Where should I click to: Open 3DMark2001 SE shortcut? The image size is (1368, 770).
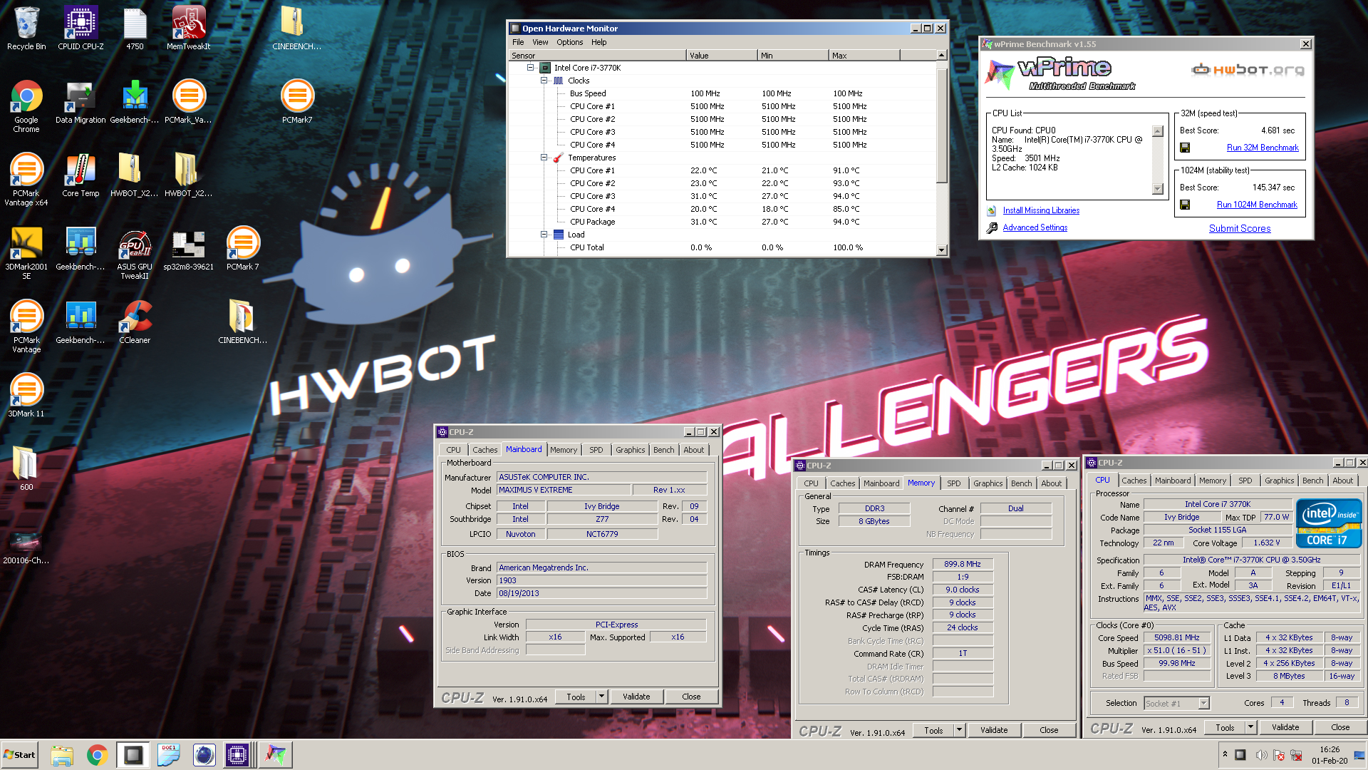(x=26, y=252)
